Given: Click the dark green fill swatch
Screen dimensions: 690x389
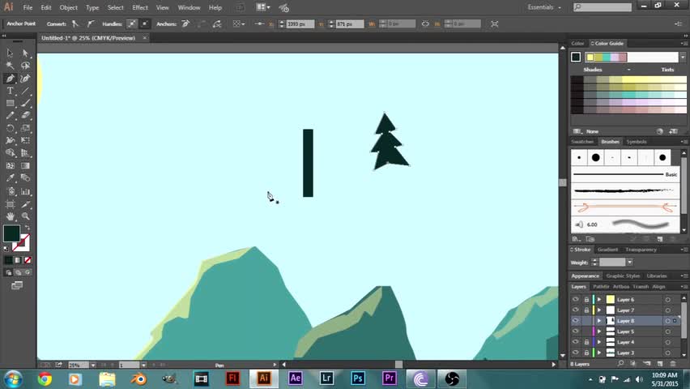Looking at the screenshot, I should (x=11, y=233).
